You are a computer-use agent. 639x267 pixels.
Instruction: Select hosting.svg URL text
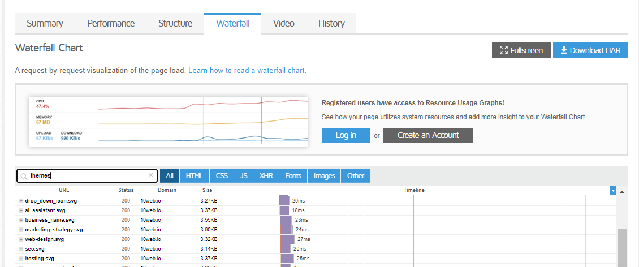pos(40,259)
